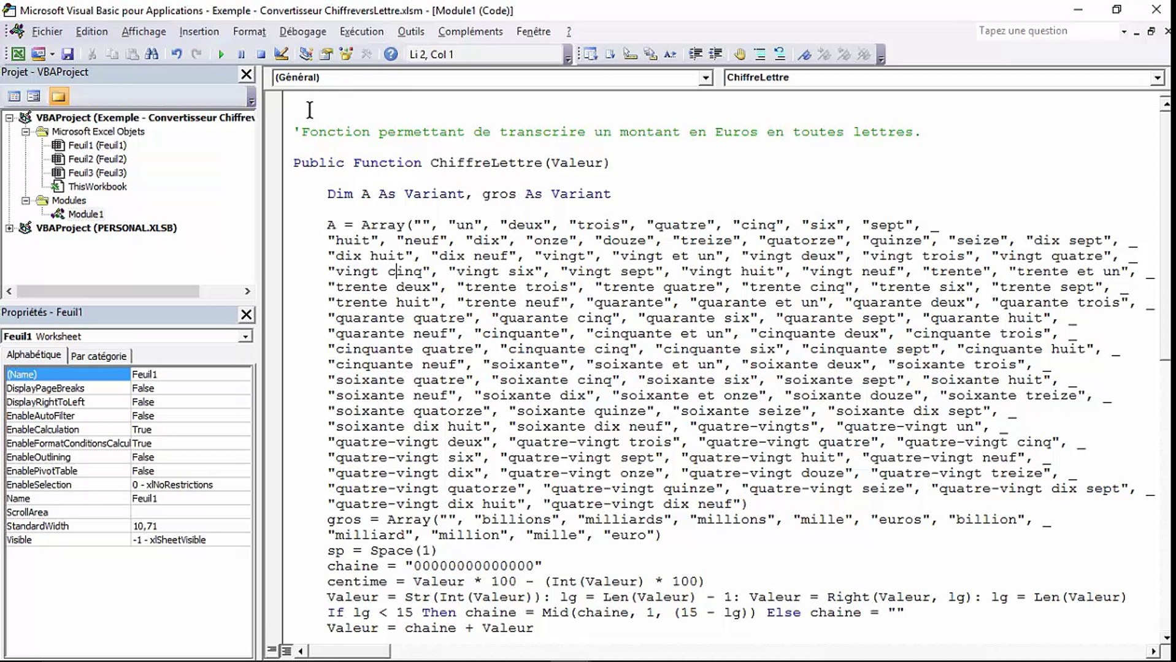This screenshot has height=662, width=1176.
Task: Open the Insert UserForm dropdown arrow
Action: pos(52,54)
